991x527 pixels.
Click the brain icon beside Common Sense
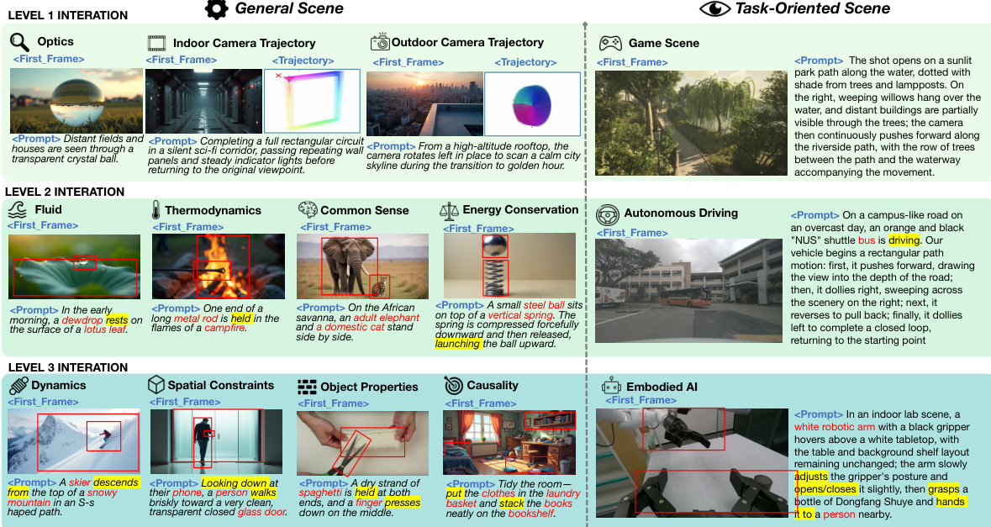(307, 210)
